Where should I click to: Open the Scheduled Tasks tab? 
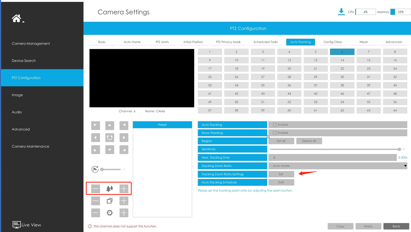click(266, 42)
